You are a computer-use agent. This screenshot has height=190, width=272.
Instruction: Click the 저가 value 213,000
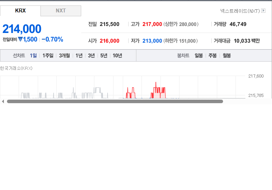(152, 41)
